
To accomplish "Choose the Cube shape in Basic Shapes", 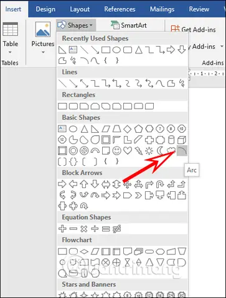I will tap(182, 140).
